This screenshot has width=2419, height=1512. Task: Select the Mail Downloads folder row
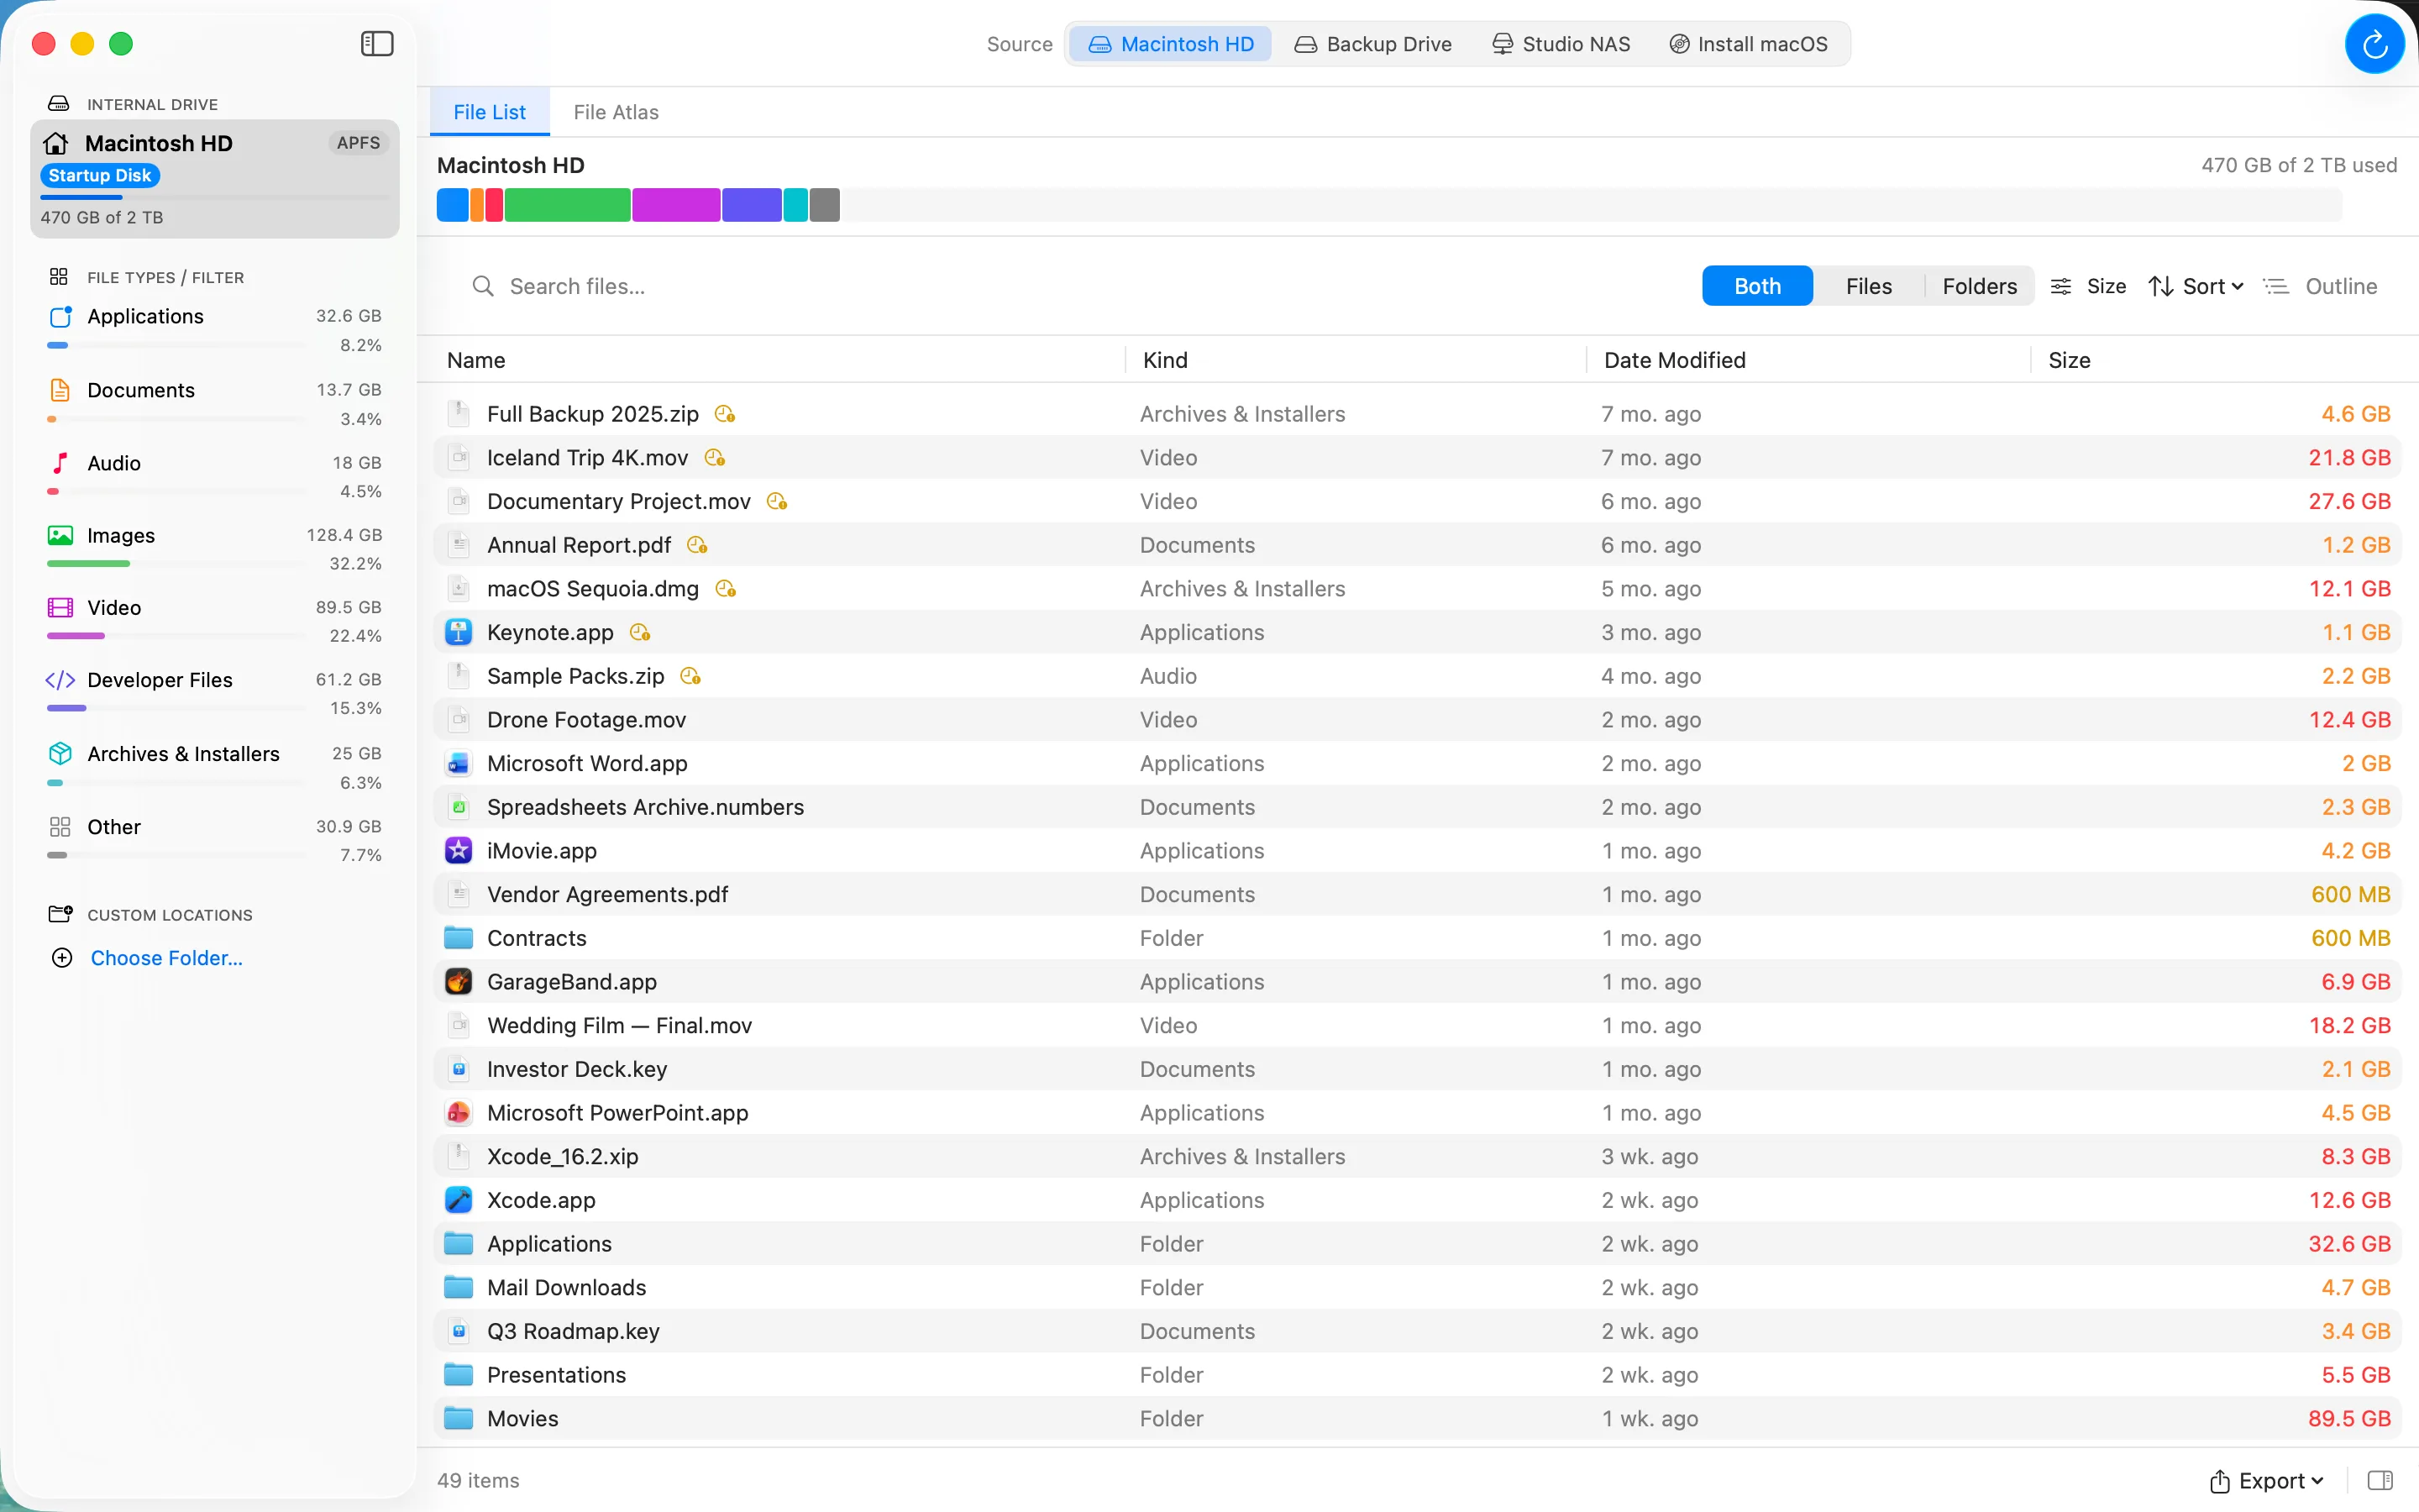pyautogui.click(x=1418, y=1287)
